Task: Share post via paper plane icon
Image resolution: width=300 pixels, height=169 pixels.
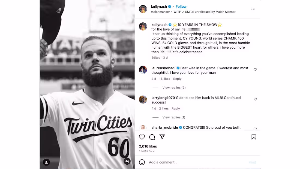Action: click(162, 137)
